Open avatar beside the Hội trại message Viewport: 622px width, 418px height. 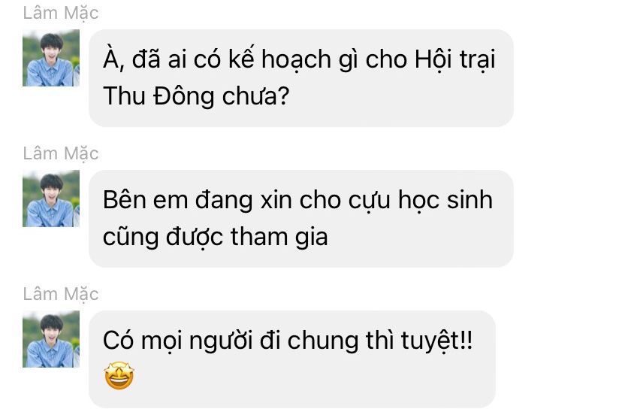coord(51,58)
